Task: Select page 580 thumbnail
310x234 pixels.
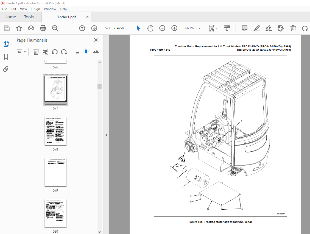Action: point(55,213)
